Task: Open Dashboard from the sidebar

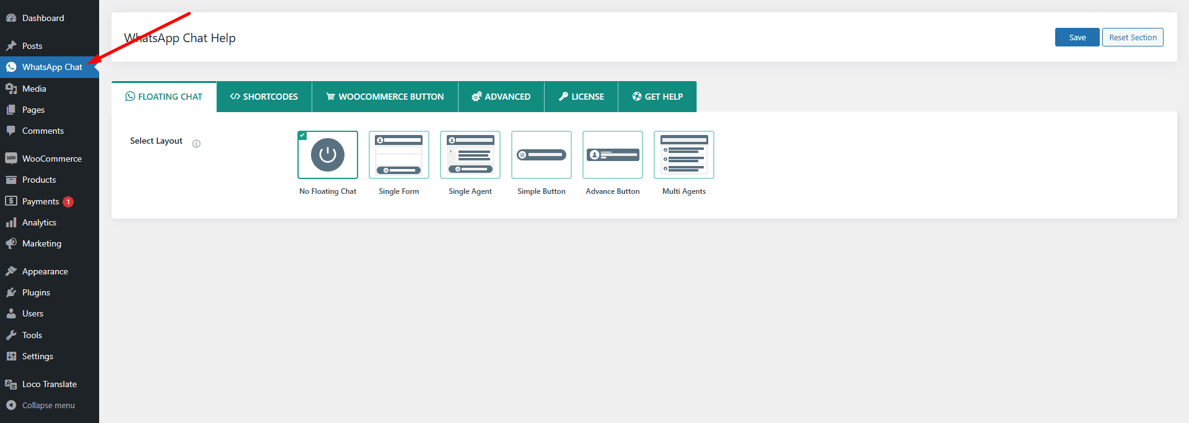Action: pyautogui.click(x=50, y=18)
